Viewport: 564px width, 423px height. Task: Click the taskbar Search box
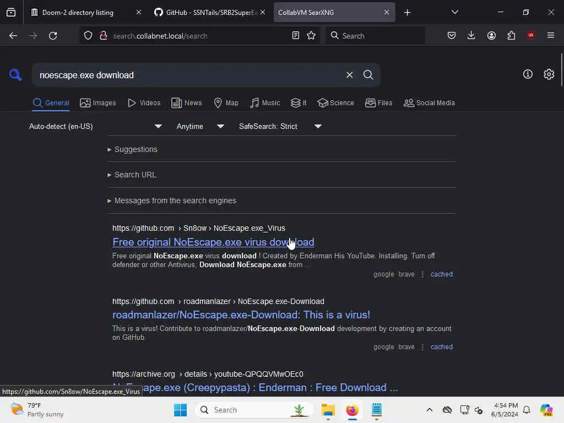(254, 410)
